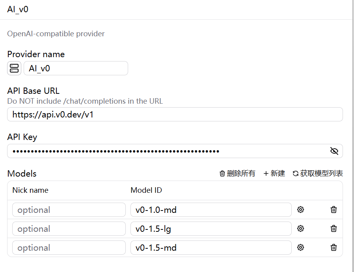Image resolution: width=354 pixels, height=272 pixels.
Task: Open settings gear for v0-1.0-md model
Action: (300, 210)
